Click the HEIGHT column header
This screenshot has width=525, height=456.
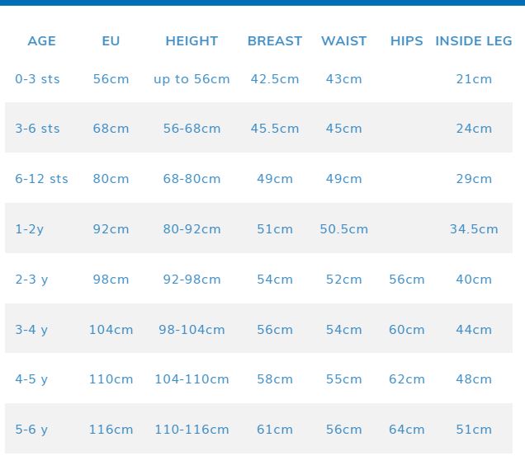point(192,41)
